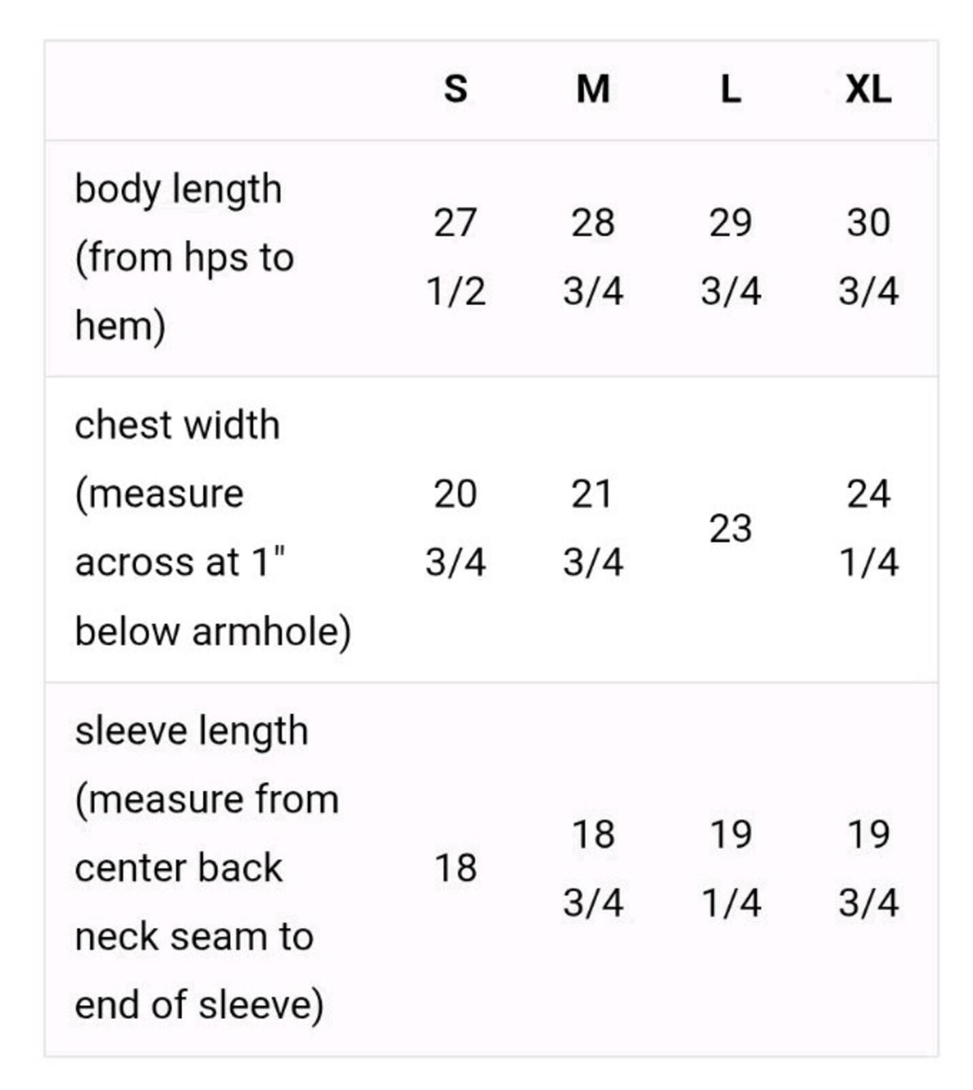Select chest width value 23
The image size is (973, 1090).
730,528
